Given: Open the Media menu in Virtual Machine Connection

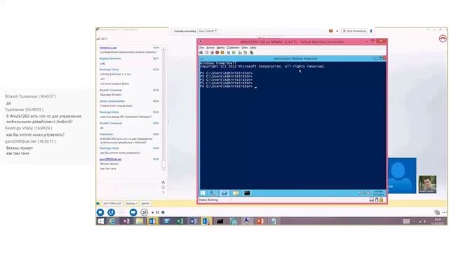Looking at the screenshot, I should [x=220, y=48].
